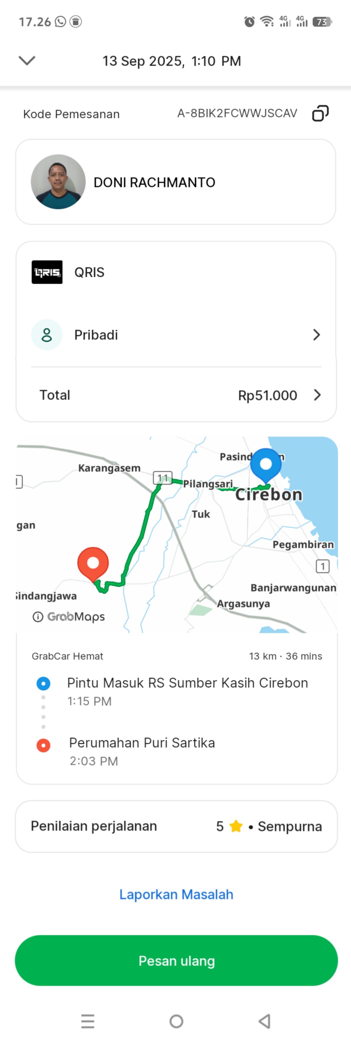The image size is (351, 1040).
Task: Copy the booking code A-8BIK2FCWWJSCAV
Action: tap(320, 113)
